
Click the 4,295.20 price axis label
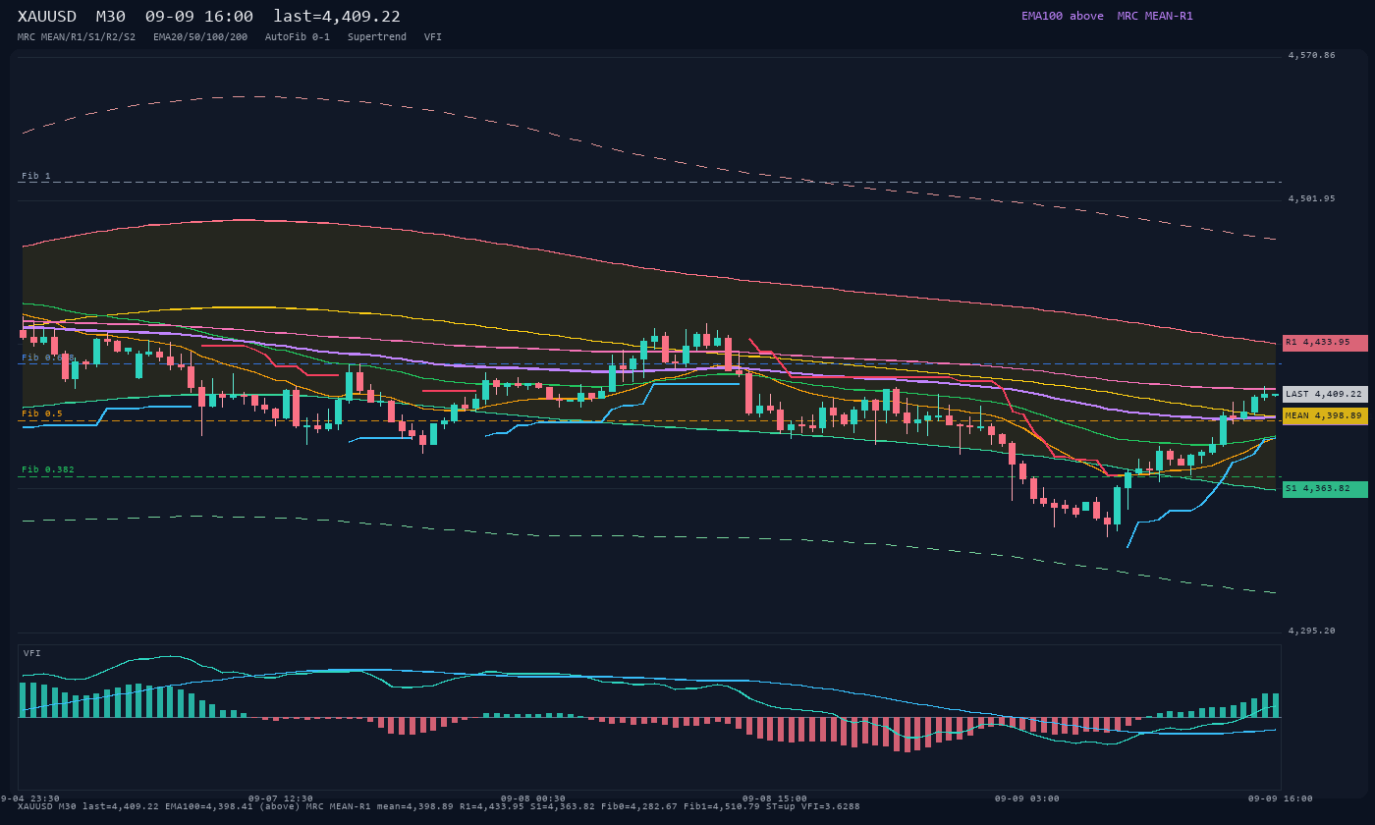pos(1312,631)
